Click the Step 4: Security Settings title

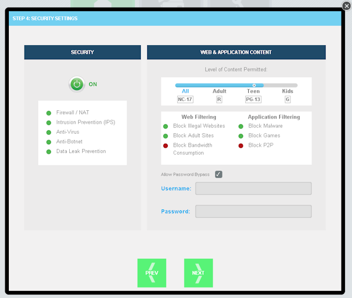pos(45,18)
